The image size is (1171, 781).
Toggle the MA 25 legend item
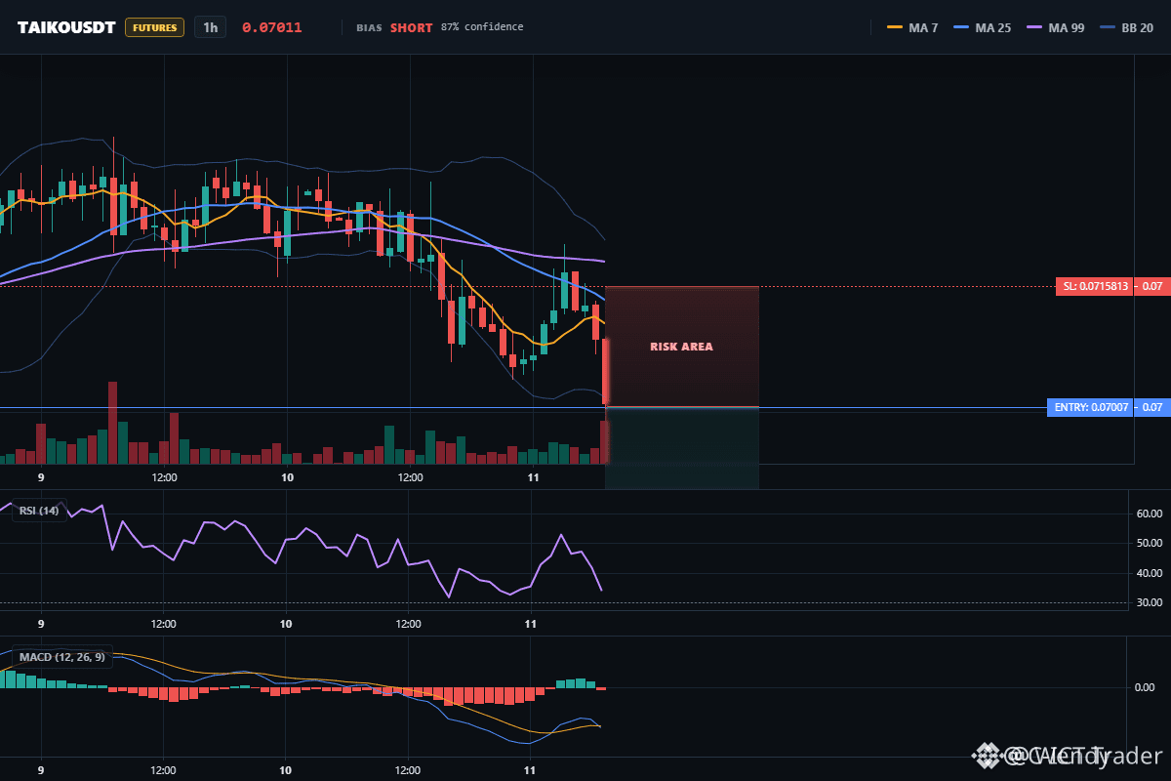[x=980, y=27]
